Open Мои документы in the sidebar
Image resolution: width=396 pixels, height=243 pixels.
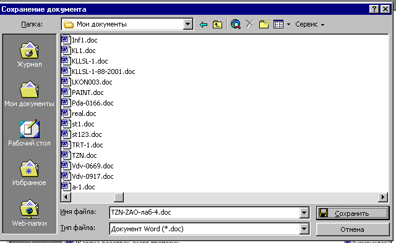[29, 94]
